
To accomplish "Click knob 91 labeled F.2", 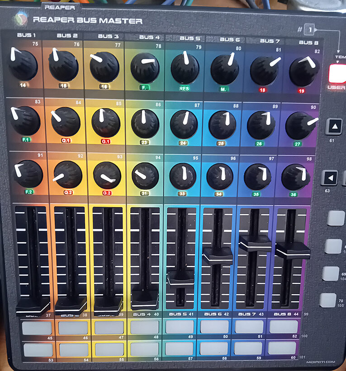I will (x=28, y=174).
